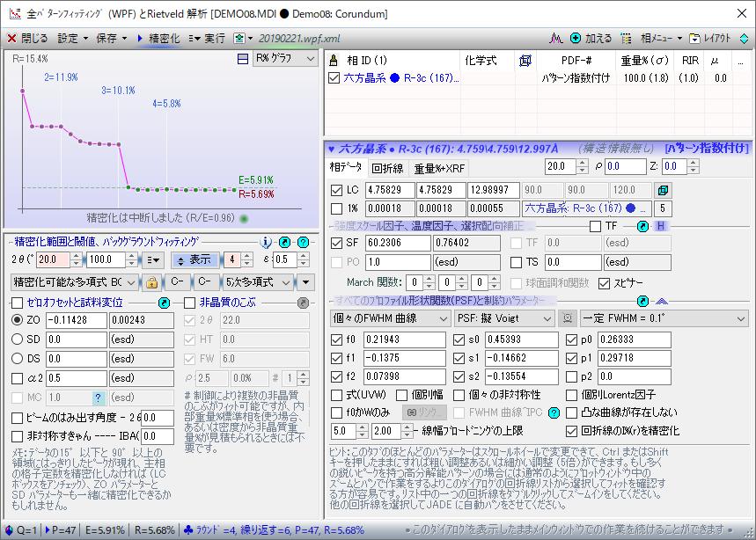Click the help question mark beside MC field
The width and height of the screenshot is (756, 540).
pyautogui.click(x=98, y=398)
